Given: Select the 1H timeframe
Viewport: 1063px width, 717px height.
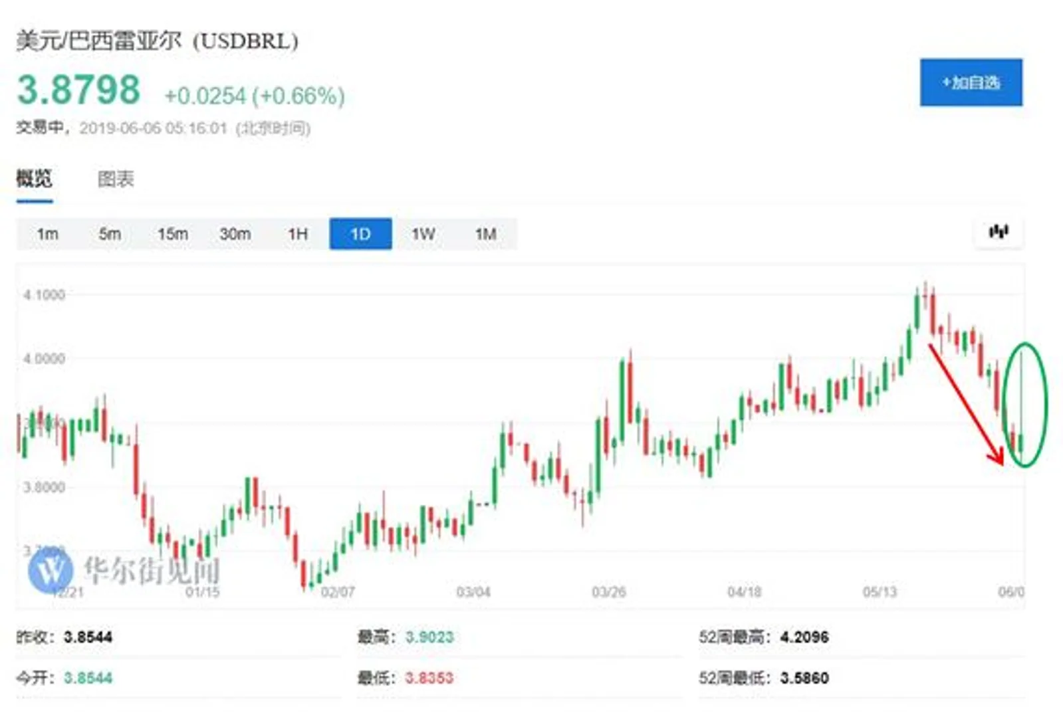Looking at the screenshot, I should 298,234.
